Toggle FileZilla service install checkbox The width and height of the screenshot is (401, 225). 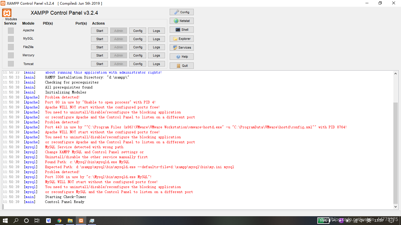11,47
